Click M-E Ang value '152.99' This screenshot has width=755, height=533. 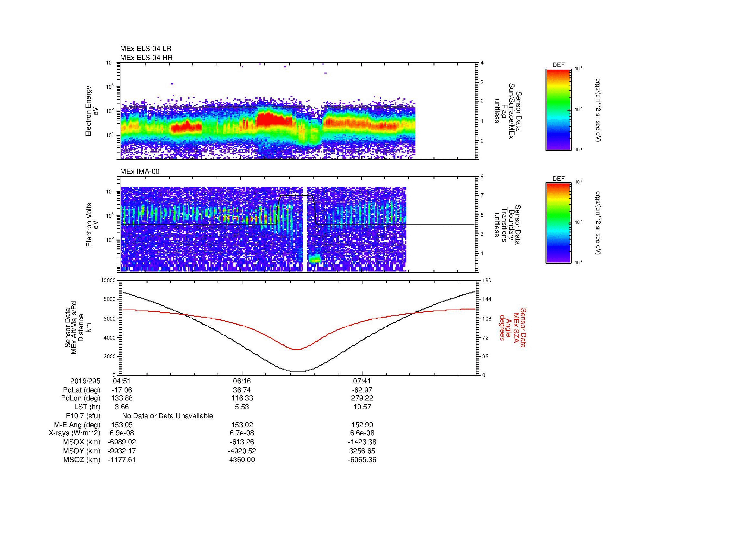(362, 425)
